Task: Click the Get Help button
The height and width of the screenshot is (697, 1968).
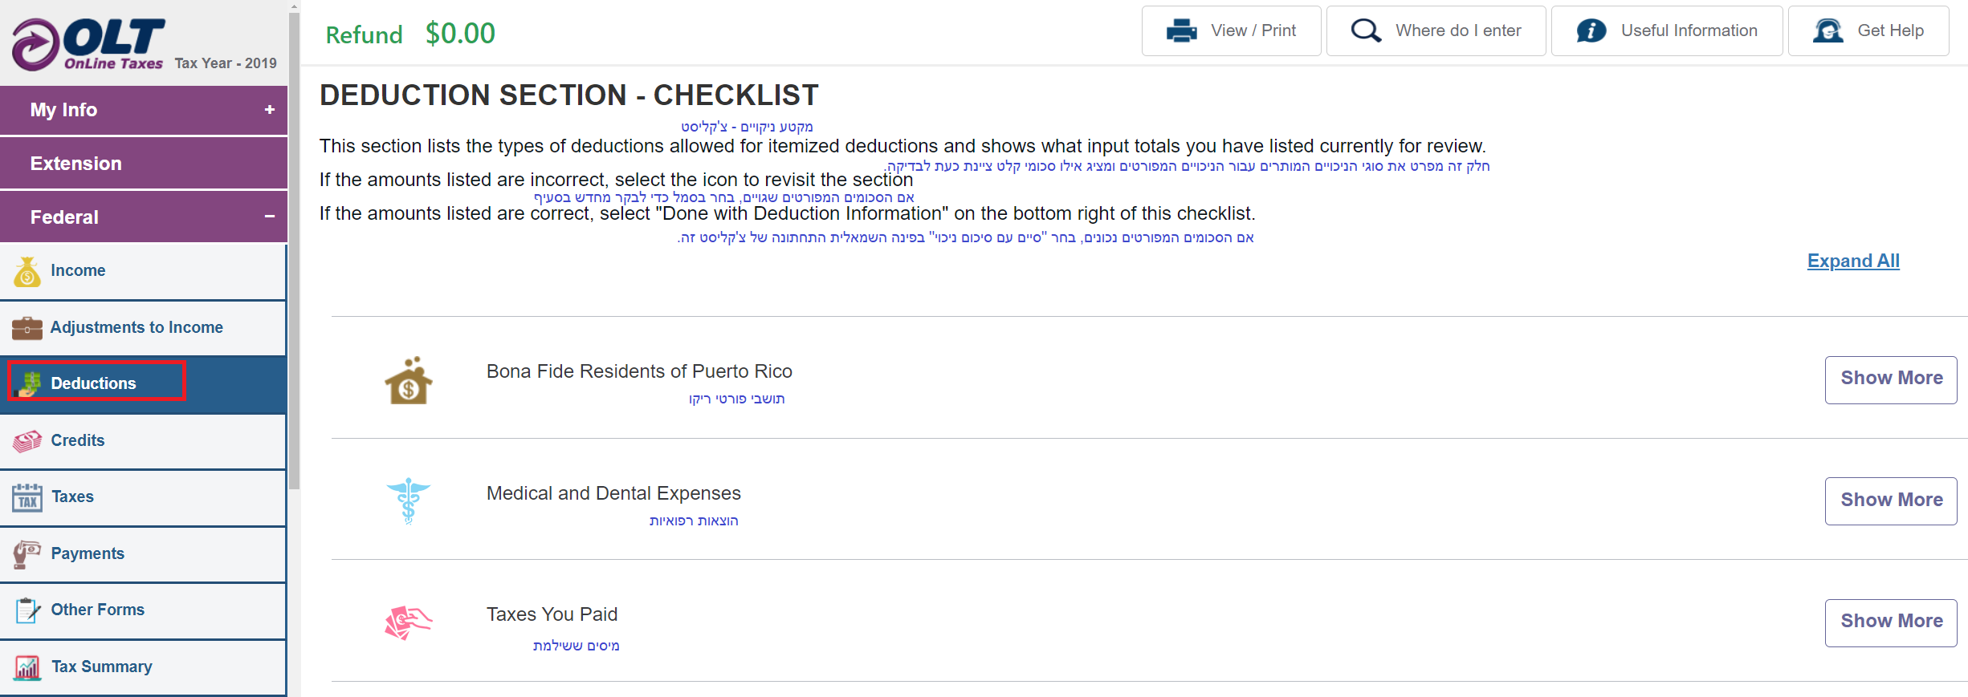Action: click(x=1868, y=30)
